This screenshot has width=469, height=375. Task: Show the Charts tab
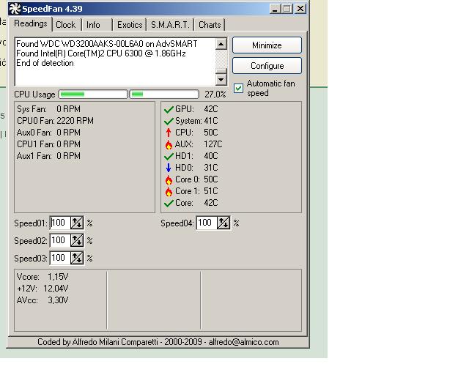[210, 25]
